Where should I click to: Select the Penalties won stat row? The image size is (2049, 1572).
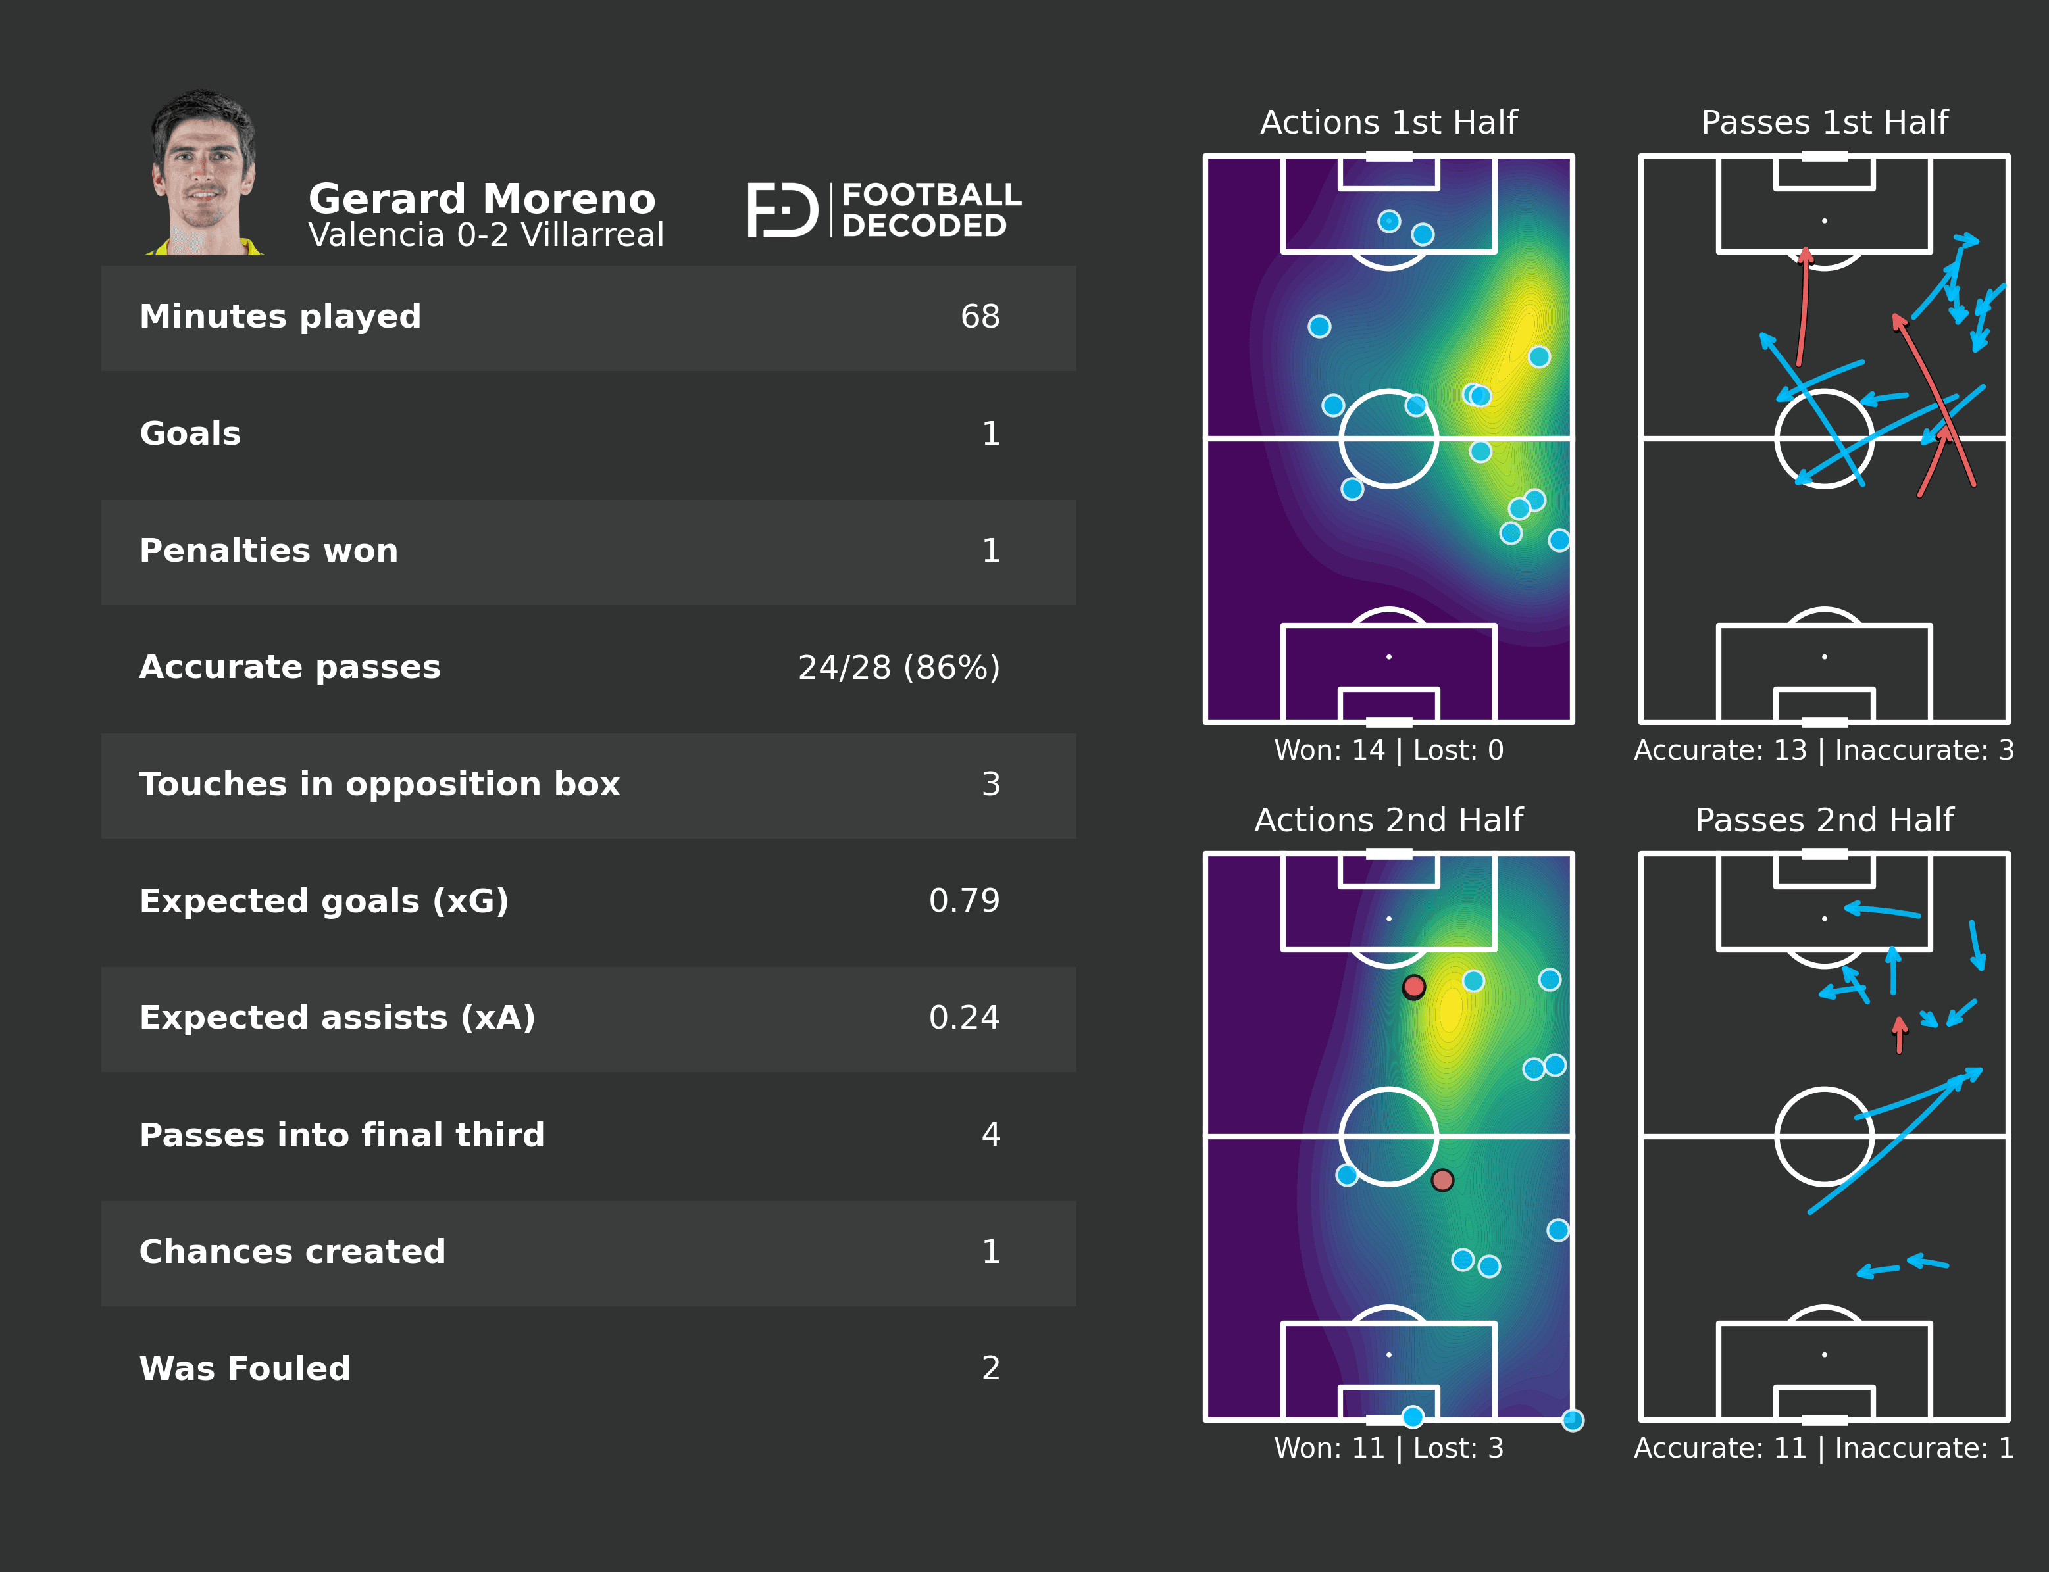[588, 551]
